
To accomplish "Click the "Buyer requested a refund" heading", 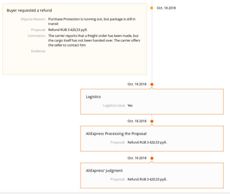I will [x=29, y=11].
